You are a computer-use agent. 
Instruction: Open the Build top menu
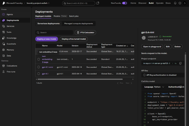pos(151,3)
